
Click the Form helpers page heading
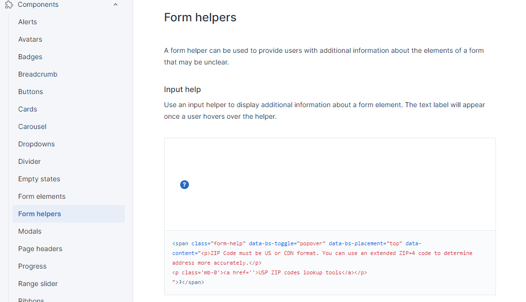200,17
